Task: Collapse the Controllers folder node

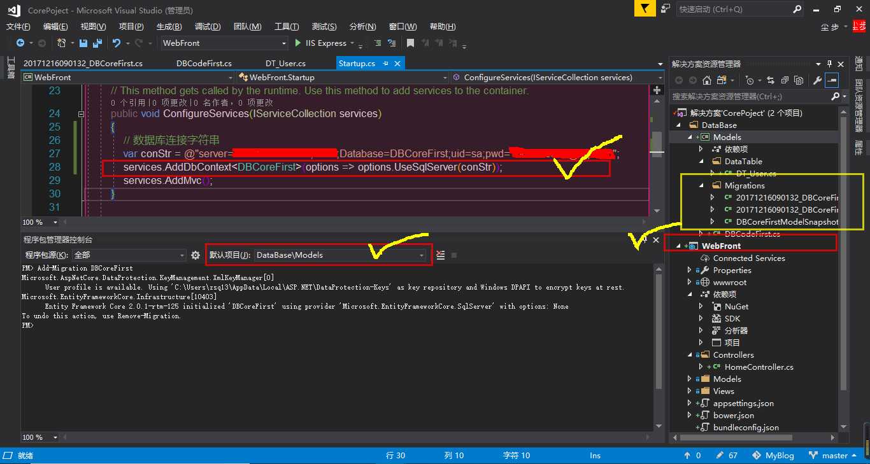Action: [689, 355]
